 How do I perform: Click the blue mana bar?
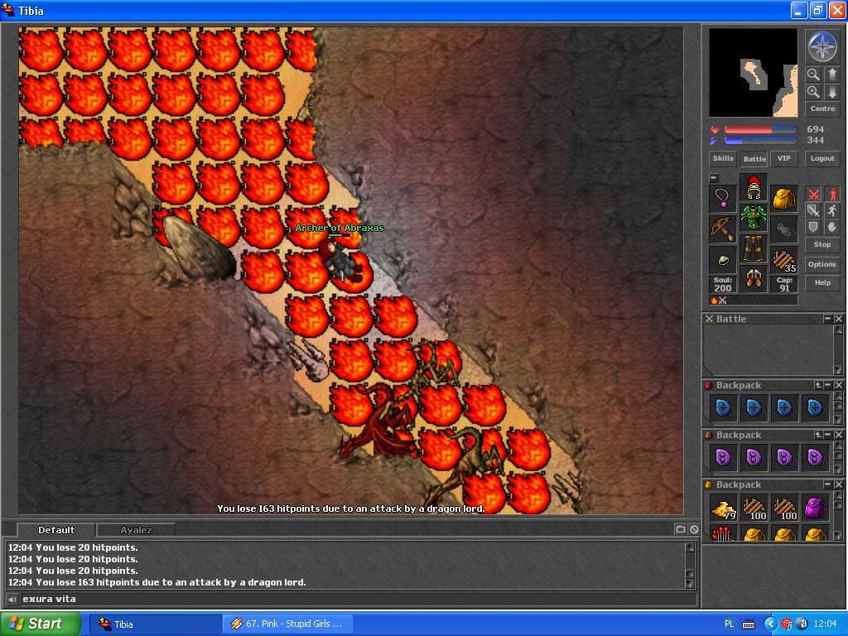pos(760,141)
